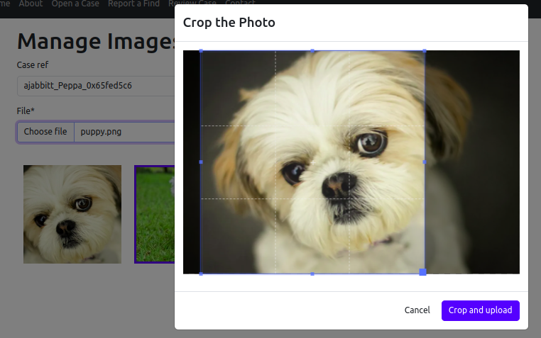541x338 pixels.
Task: Click the large bottom-right crop handle
Action: pyautogui.click(x=422, y=272)
